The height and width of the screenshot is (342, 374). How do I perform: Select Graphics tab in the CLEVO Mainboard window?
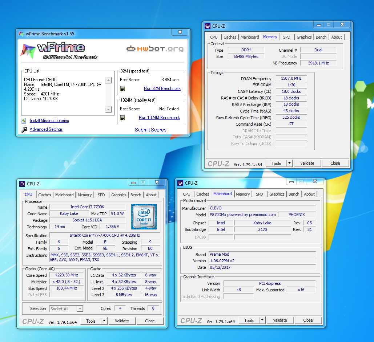(x=277, y=194)
